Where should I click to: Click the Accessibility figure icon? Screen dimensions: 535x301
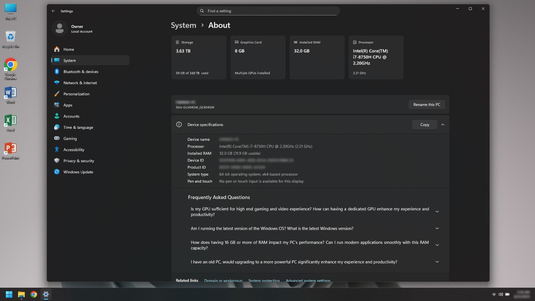[x=57, y=149]
